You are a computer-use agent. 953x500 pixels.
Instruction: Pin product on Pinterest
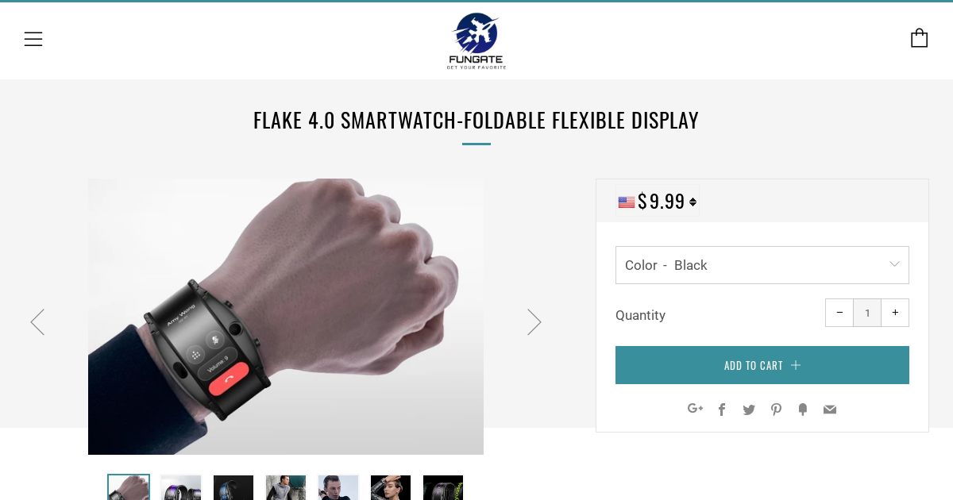tap(776, 410)
